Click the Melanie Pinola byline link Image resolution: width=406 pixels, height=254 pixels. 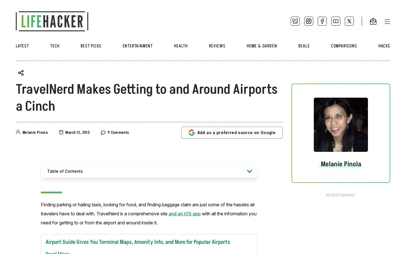pyautogui.click(x=35, y=133)
